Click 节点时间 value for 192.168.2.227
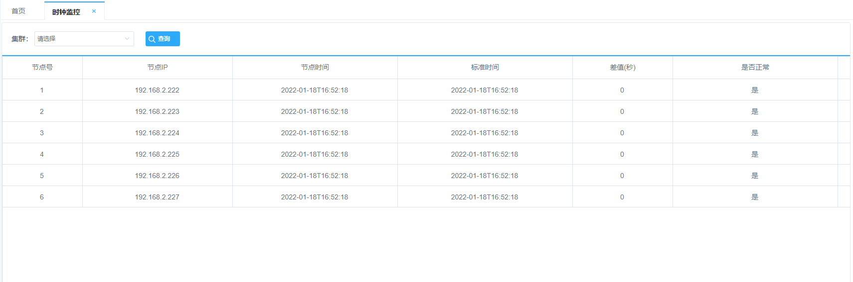This screenshot has width=853, height=282. click(315, 197)
